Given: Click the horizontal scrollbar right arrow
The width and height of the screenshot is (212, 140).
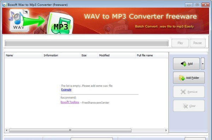Looking at the screenshot, I should click(x=166, y=130).
